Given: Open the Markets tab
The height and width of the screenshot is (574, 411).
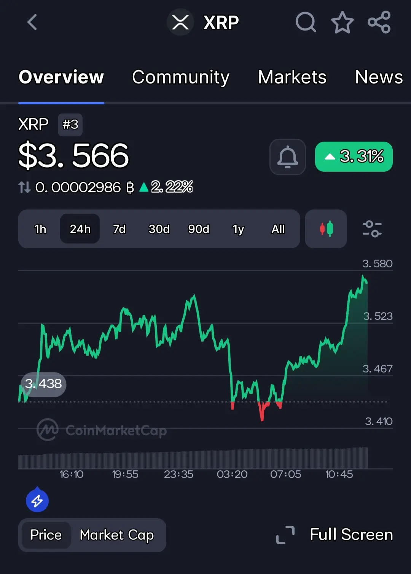Looking at the screenshot, I should click(292, 77).
